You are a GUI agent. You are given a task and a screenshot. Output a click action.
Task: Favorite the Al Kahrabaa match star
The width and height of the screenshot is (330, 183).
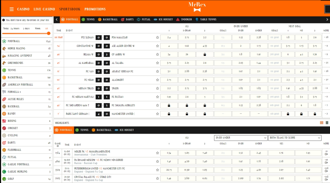point(157,63)
